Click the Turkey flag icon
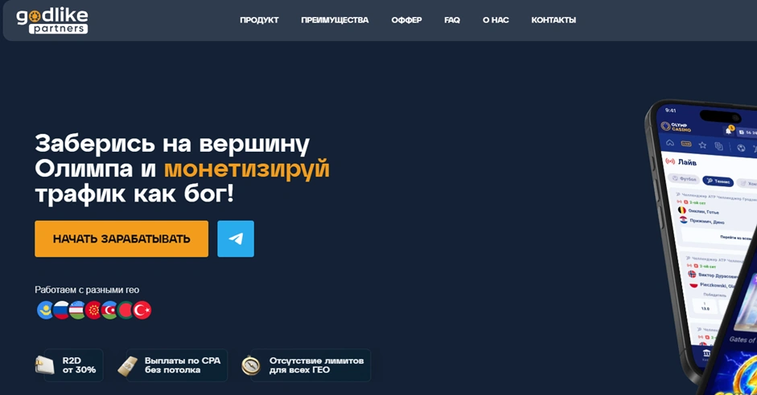Viewport: 757px width, 395px height. [x=142, y=310]
